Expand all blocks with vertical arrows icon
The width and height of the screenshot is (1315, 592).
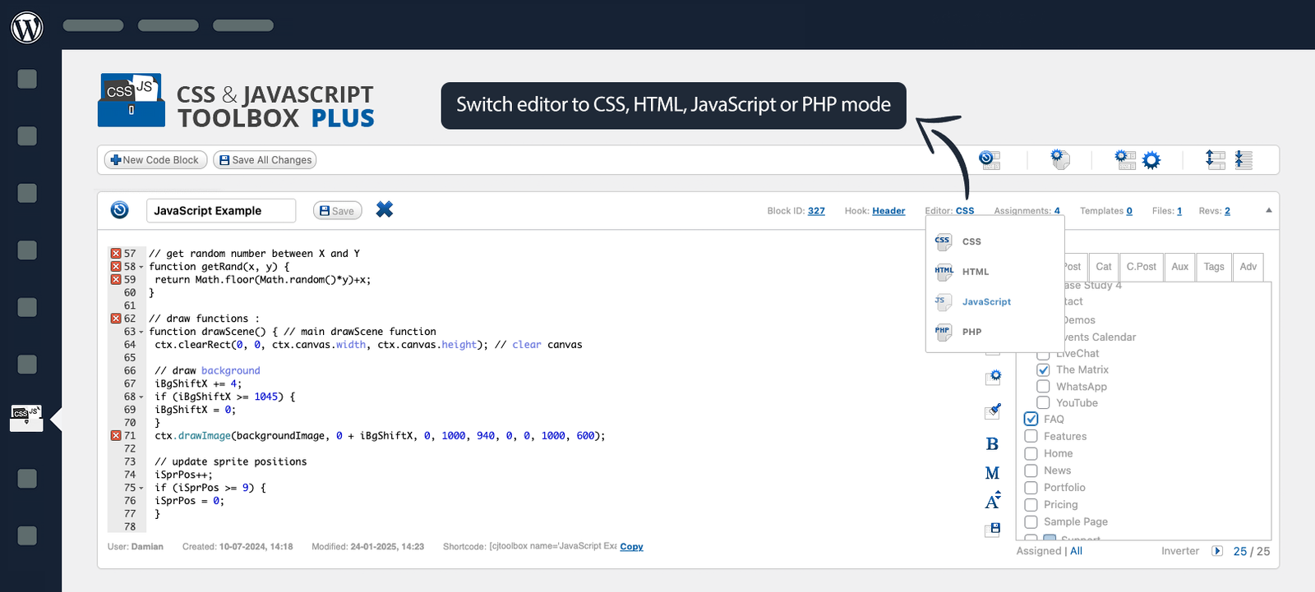(1215, 159)
